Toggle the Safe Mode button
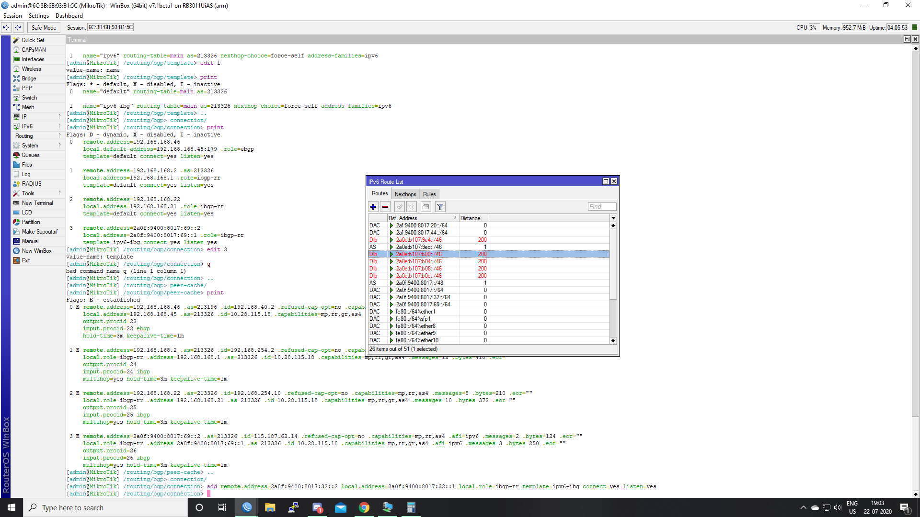This screenshot has height=517, width=920. click(x=44, y=28)
